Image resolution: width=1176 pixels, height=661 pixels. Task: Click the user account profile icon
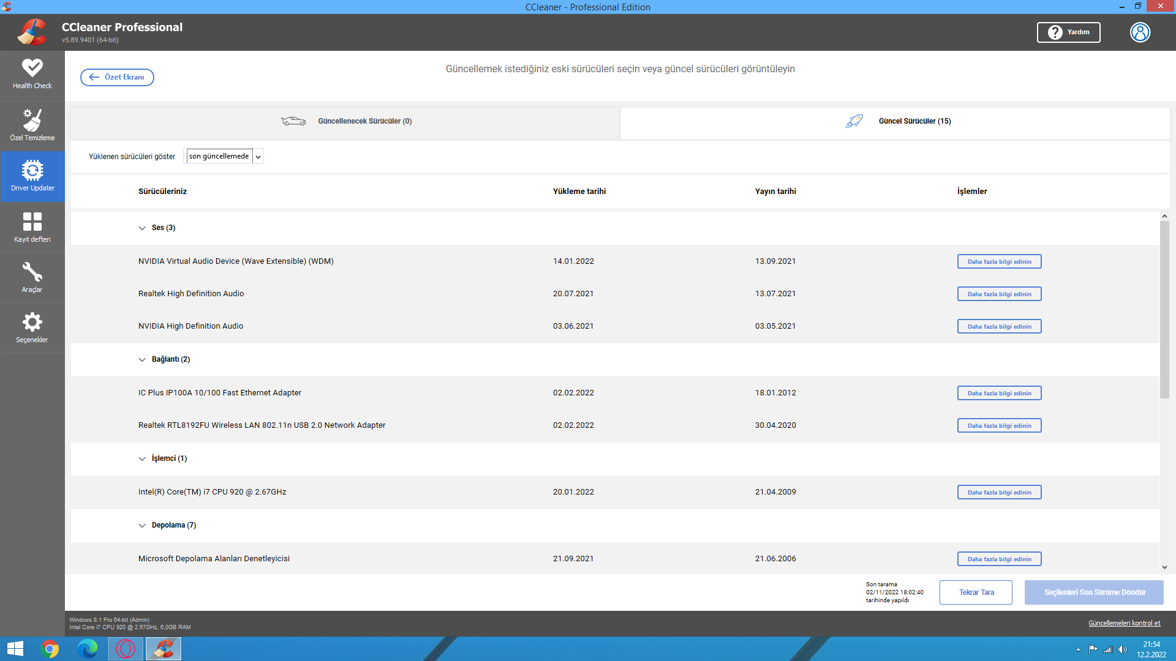[1140, 32]
